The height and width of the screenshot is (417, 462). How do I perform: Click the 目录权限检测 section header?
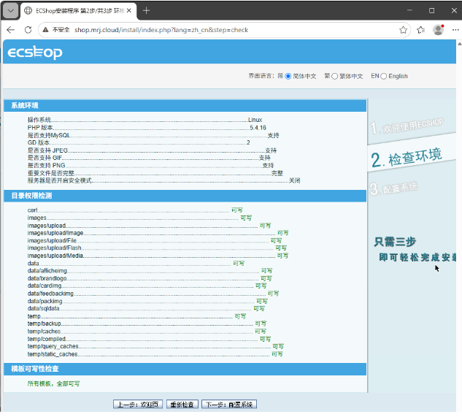click(x=185, y=196)
